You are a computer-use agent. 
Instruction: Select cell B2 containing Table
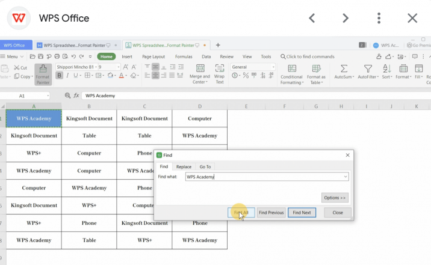tap(89, 136)
